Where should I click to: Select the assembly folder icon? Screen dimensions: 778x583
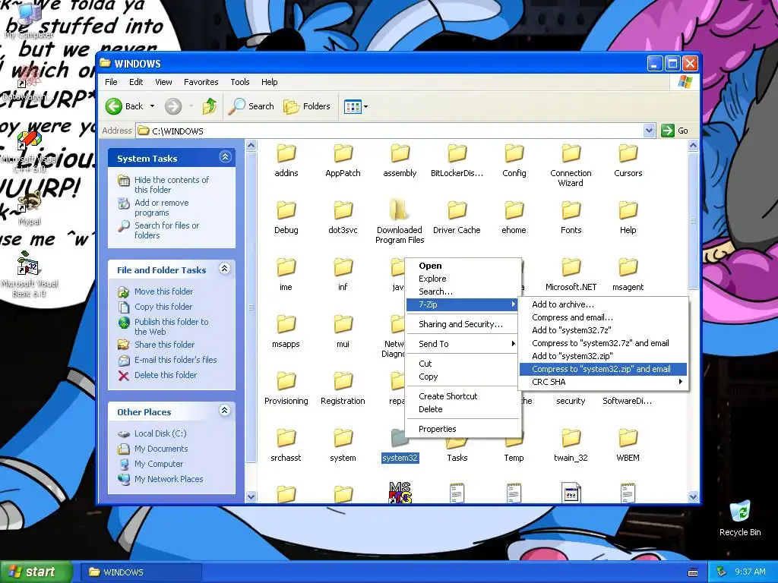[x=400, y=153]
